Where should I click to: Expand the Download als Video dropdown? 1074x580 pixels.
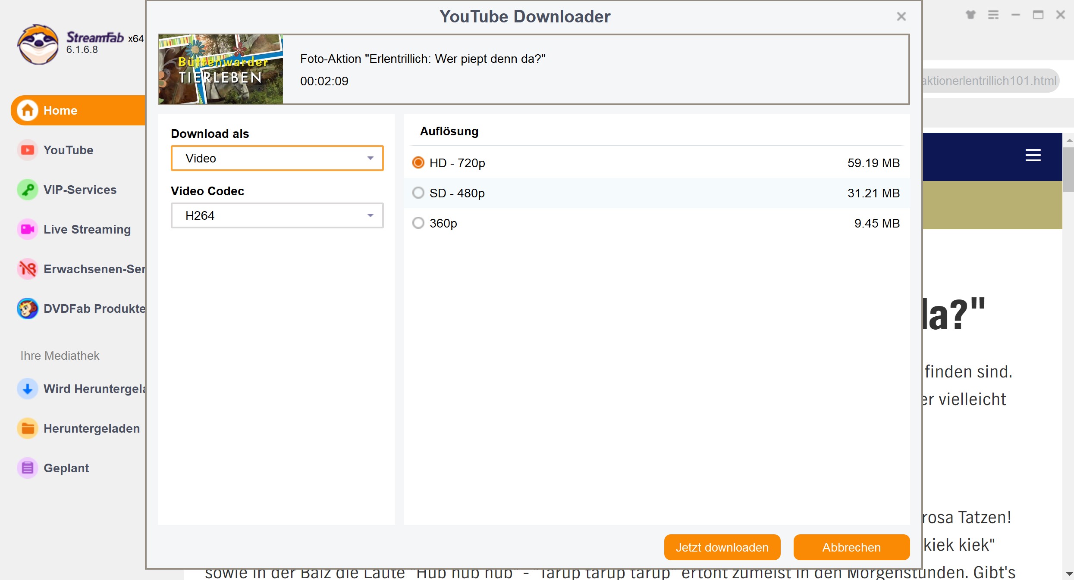tap(277, 158)
